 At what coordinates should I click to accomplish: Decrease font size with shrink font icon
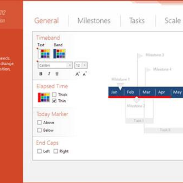point(85,74)
